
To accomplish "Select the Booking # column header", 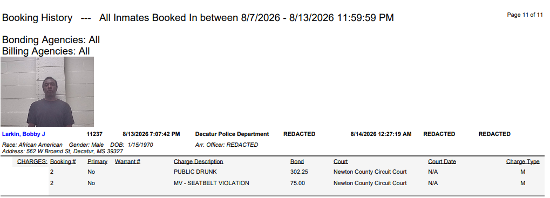I will click(x=63, y=161).
